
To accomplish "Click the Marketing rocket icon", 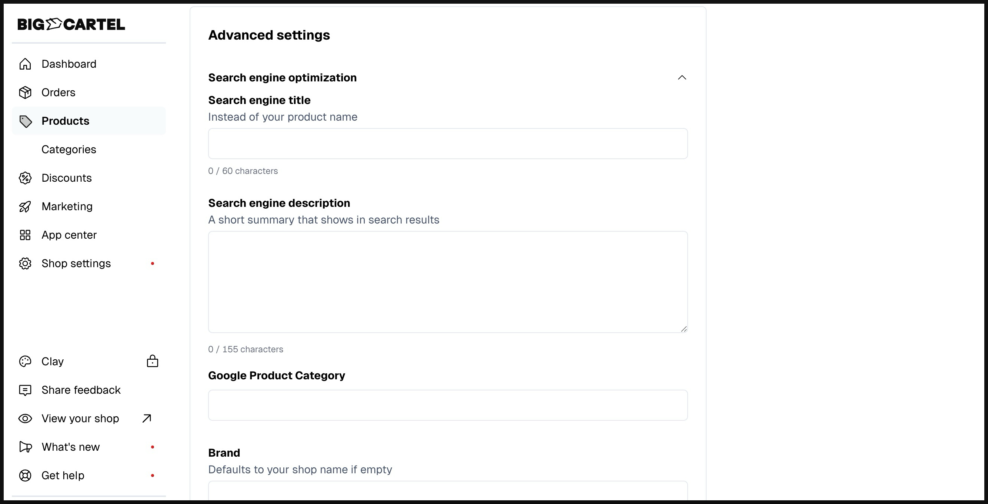I will coord(25,206).
